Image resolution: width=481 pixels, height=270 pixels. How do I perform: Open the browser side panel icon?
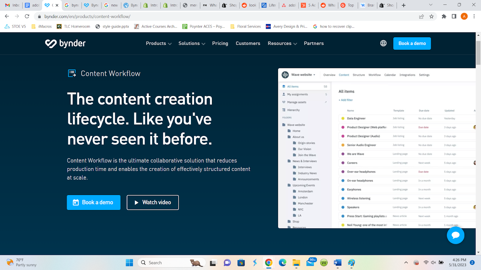454,16
